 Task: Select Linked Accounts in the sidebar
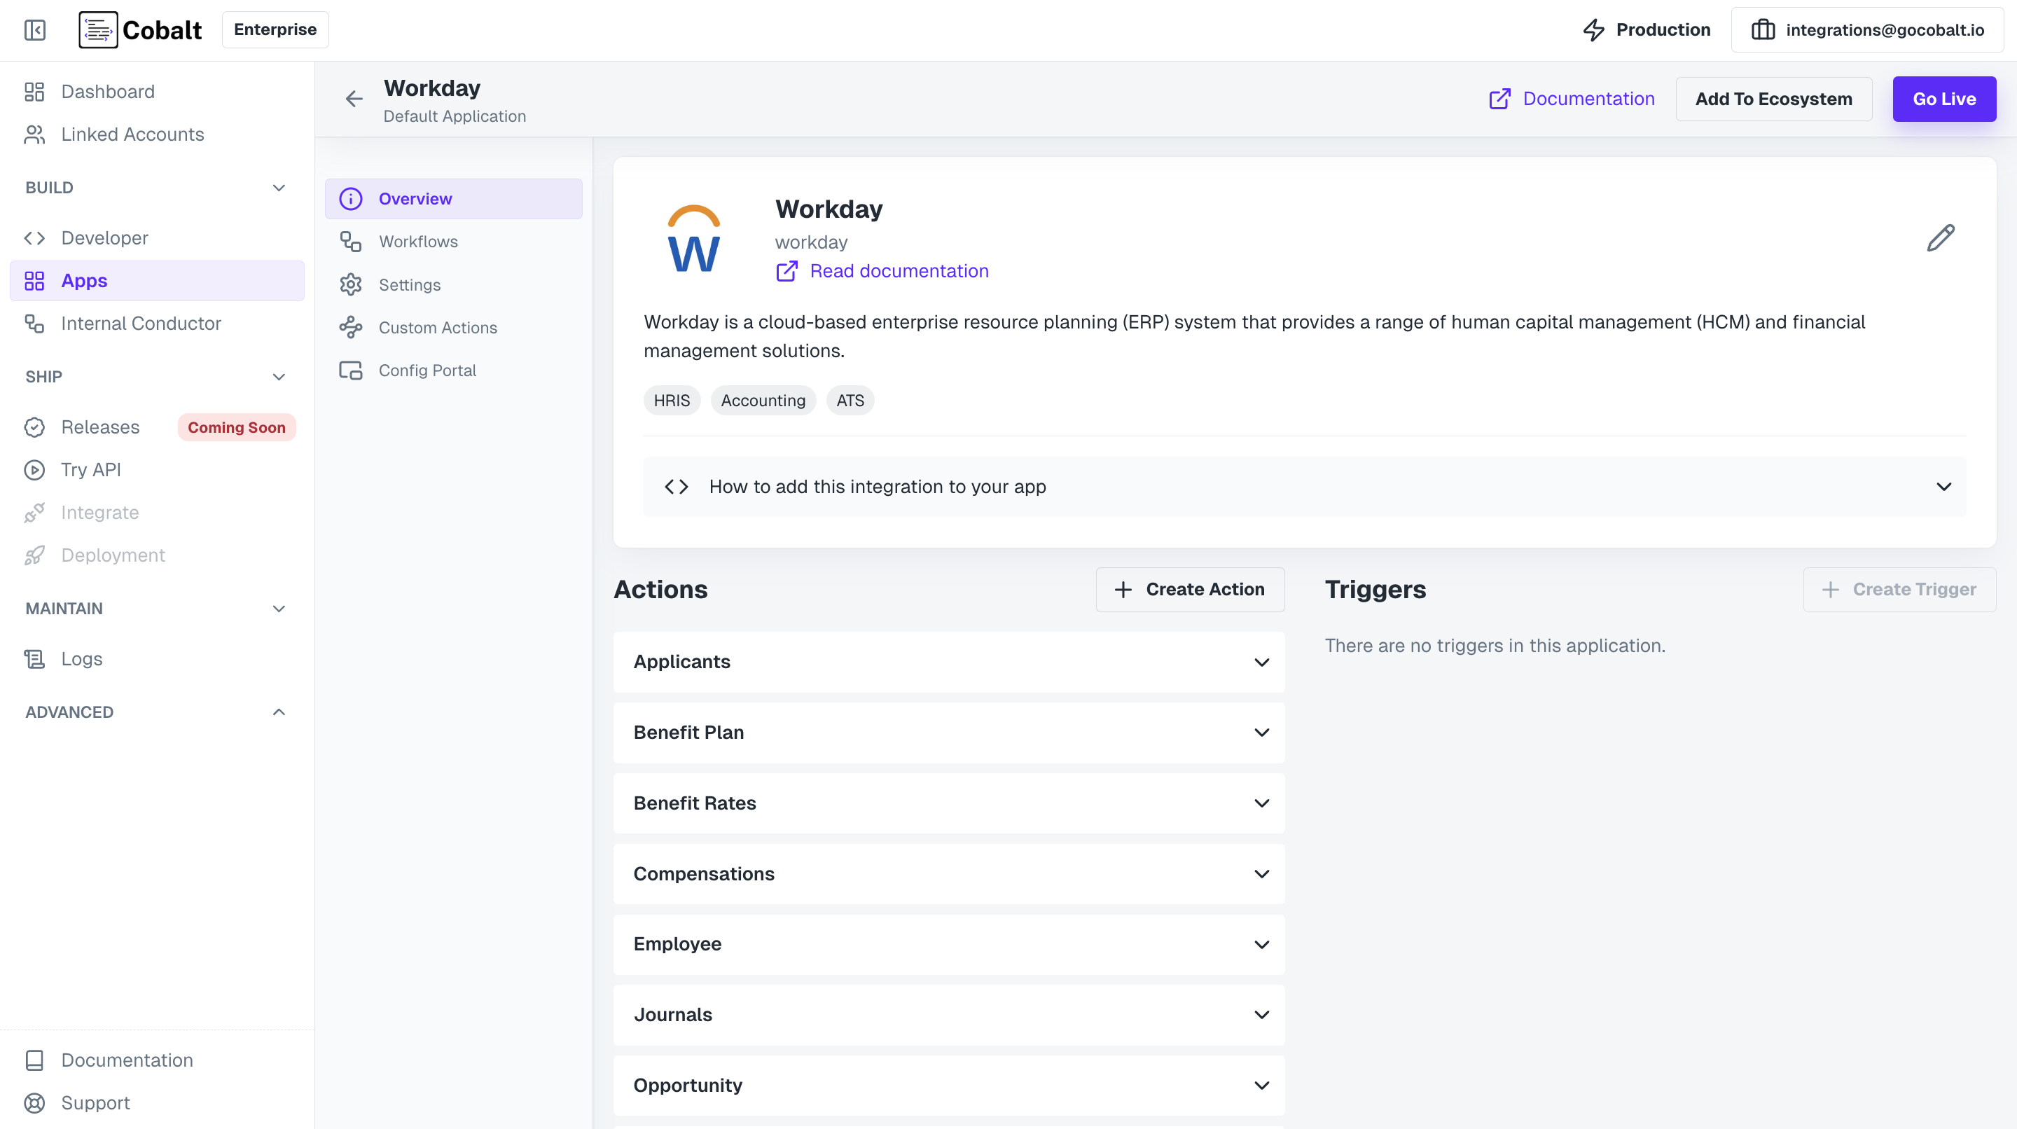tap(132, 134)
